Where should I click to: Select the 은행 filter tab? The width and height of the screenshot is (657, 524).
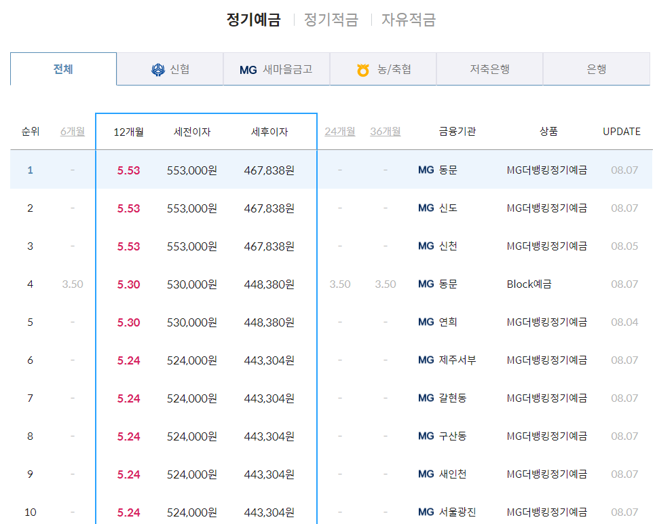[x=596, y=69]
